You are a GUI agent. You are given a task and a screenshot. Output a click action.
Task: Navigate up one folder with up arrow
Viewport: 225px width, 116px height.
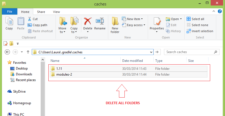point(28,52)
